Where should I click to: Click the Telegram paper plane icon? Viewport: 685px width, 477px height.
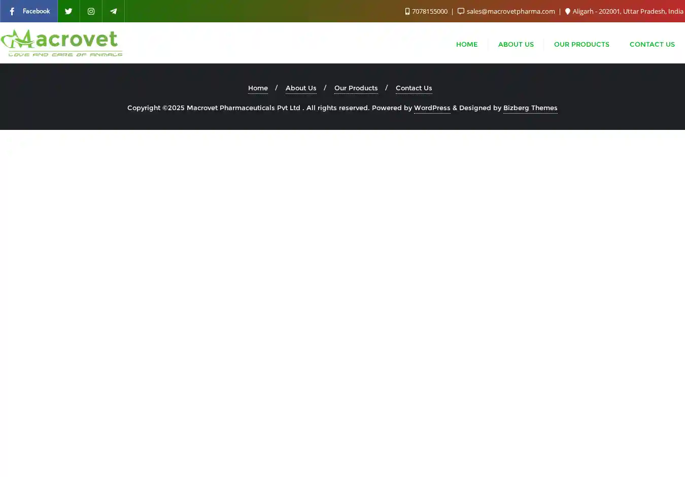[x=113, y=11]
